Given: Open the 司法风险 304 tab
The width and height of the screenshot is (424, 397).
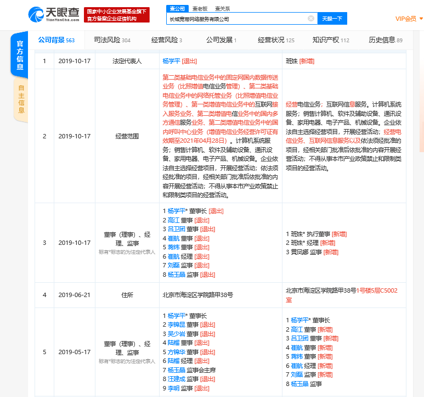Looking at the screenshot, I should point(112,40).
